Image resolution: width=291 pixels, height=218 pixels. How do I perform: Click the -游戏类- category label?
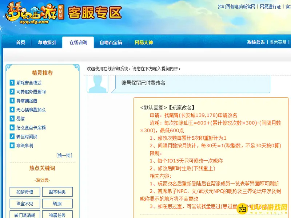tap(42, 180)
